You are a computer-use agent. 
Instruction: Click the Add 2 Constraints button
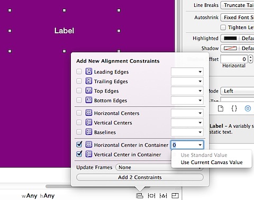coord(140,177)
